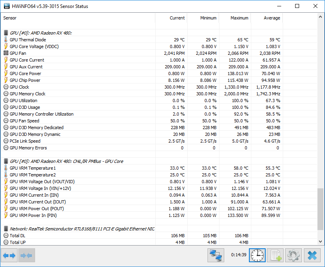Close sensors with the blue X button

pos(312,255)
